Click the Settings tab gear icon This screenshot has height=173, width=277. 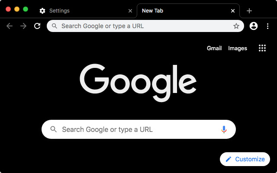tap(42, 11)
